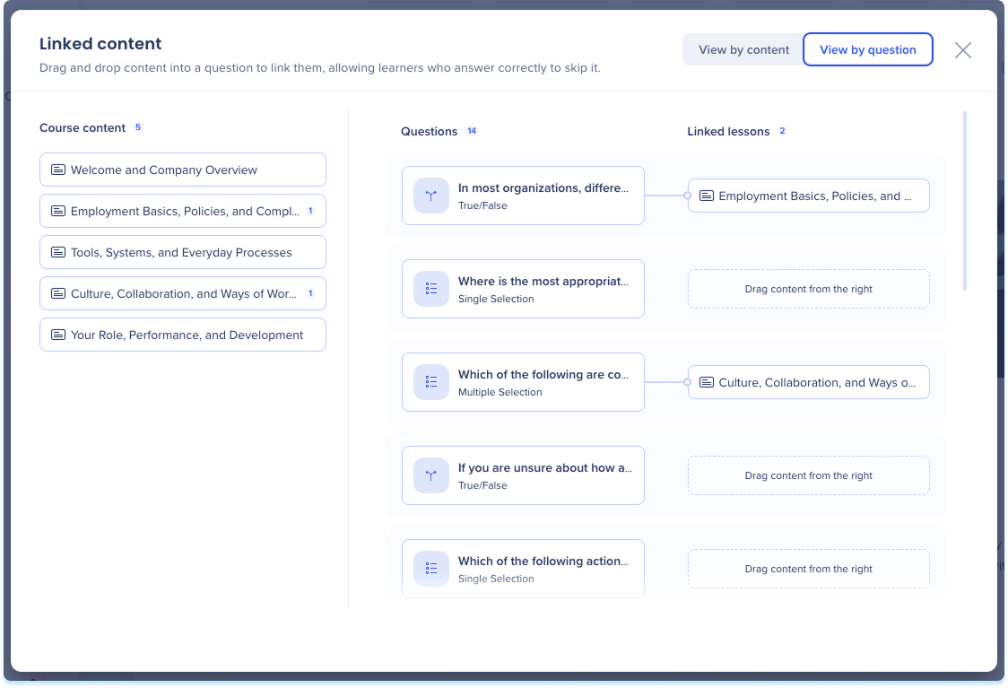1008x688 pixels.
Task: Click lesson icon beside Tools, Systems, and Everyday Processes
Action: 58,252
